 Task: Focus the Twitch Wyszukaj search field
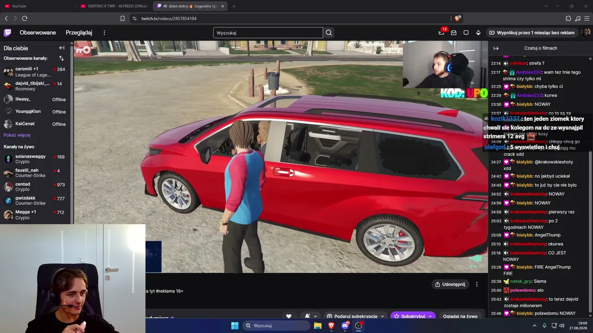268,33
